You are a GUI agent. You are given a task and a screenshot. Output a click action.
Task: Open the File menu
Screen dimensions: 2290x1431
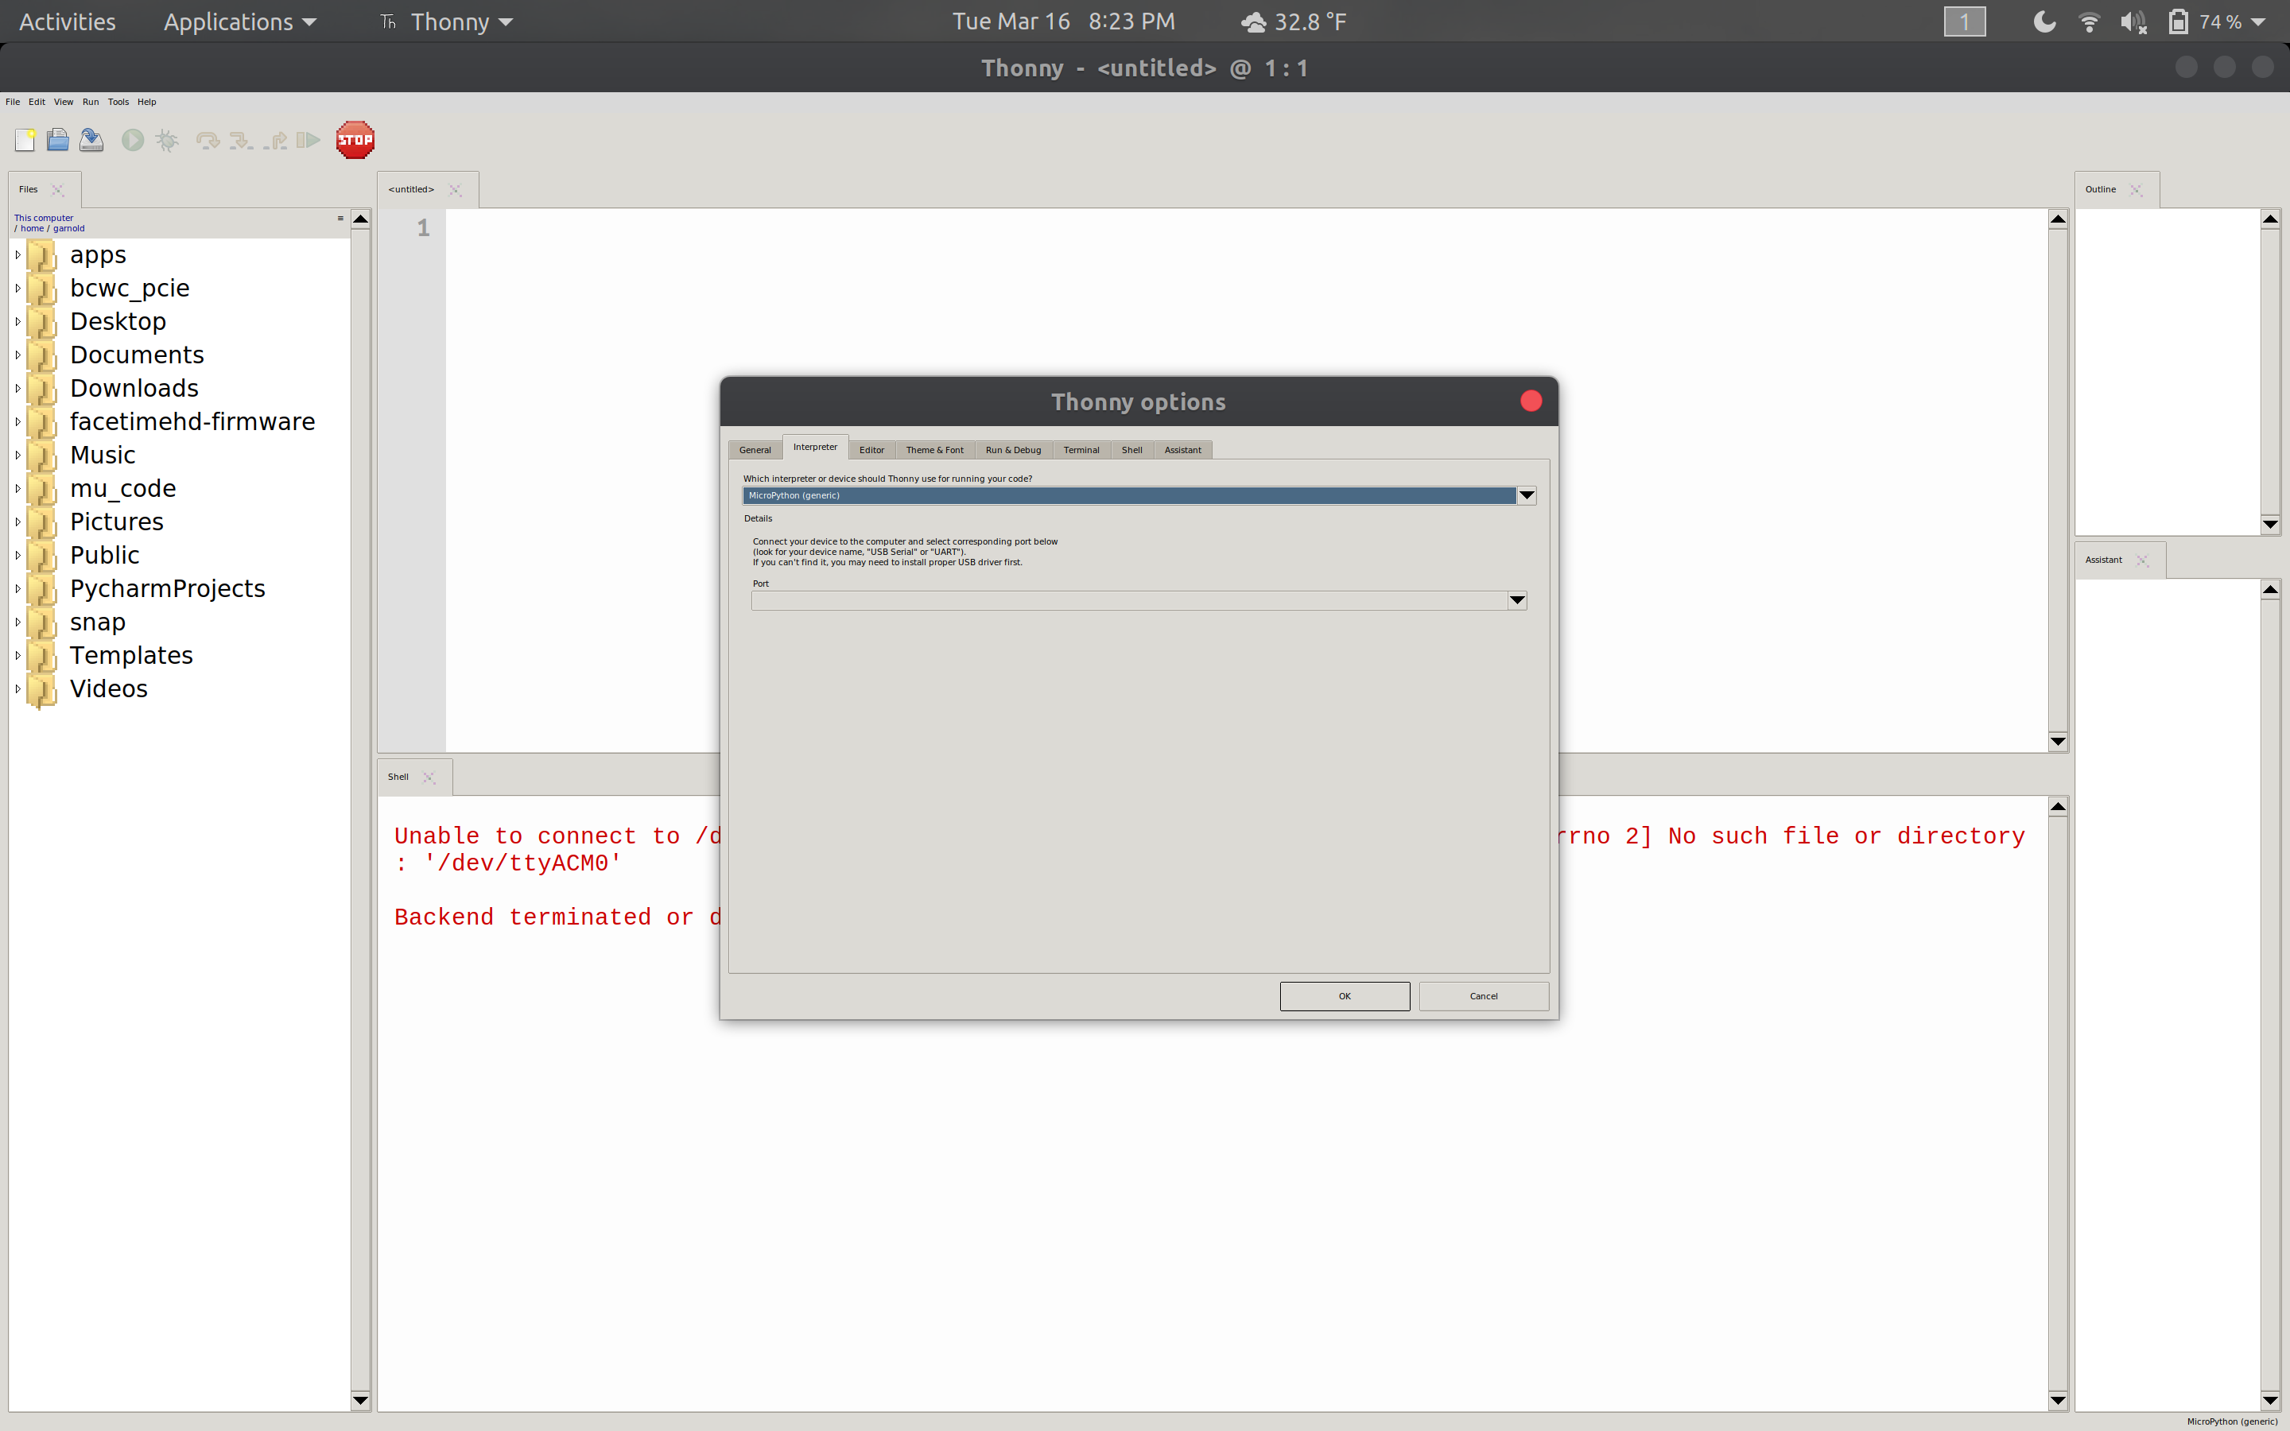click(12, 103)
